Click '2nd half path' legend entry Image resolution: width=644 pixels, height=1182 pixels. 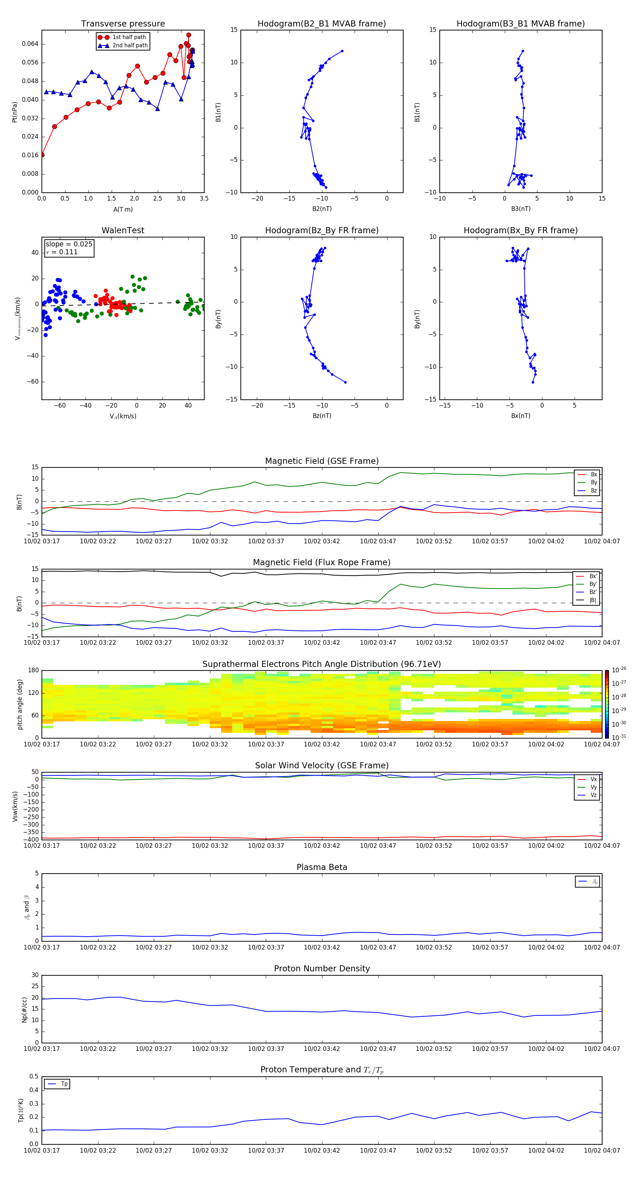tap(123, 45)
